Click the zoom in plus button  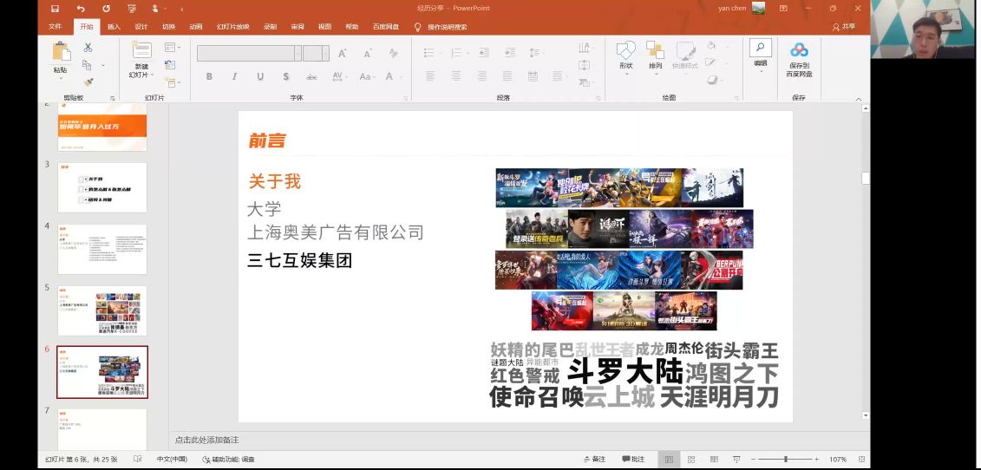[x=817, y=460]
